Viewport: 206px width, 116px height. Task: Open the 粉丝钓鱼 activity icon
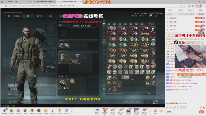click(x=53, y=111)
